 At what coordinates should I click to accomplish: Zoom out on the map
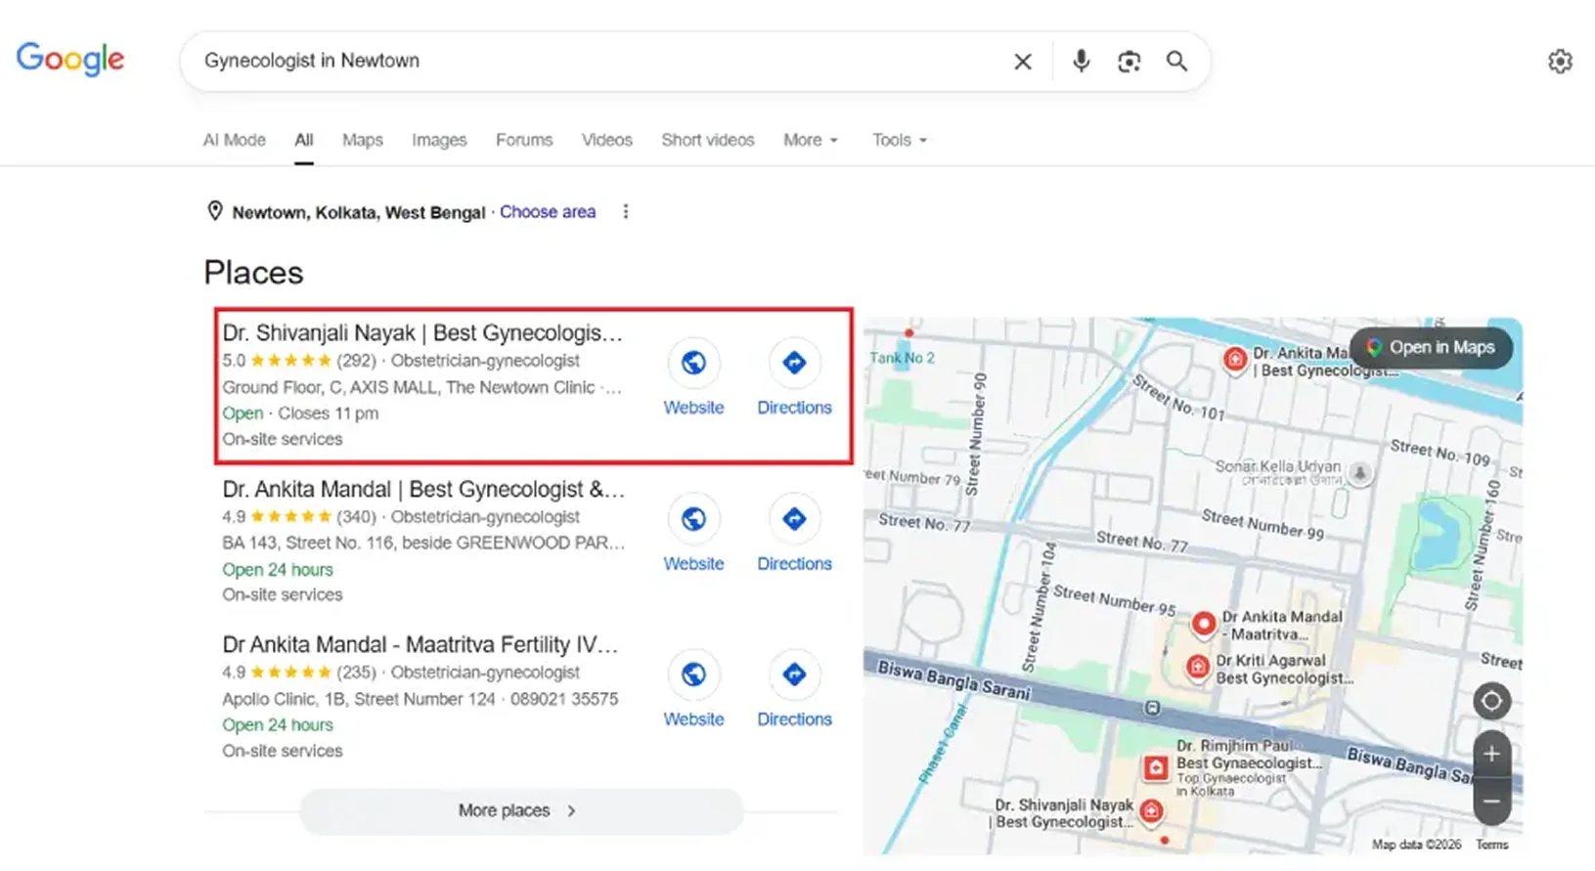[x=1491, y=802]
